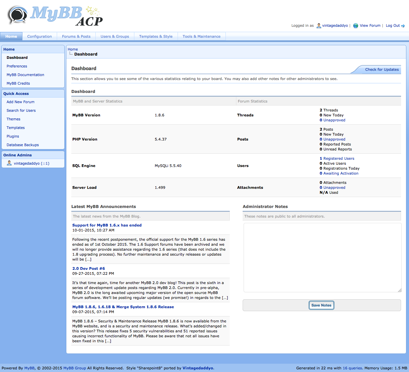The image size is (409, 372).
Task: Open the Configuration tab
Action: tap(39, 36)
